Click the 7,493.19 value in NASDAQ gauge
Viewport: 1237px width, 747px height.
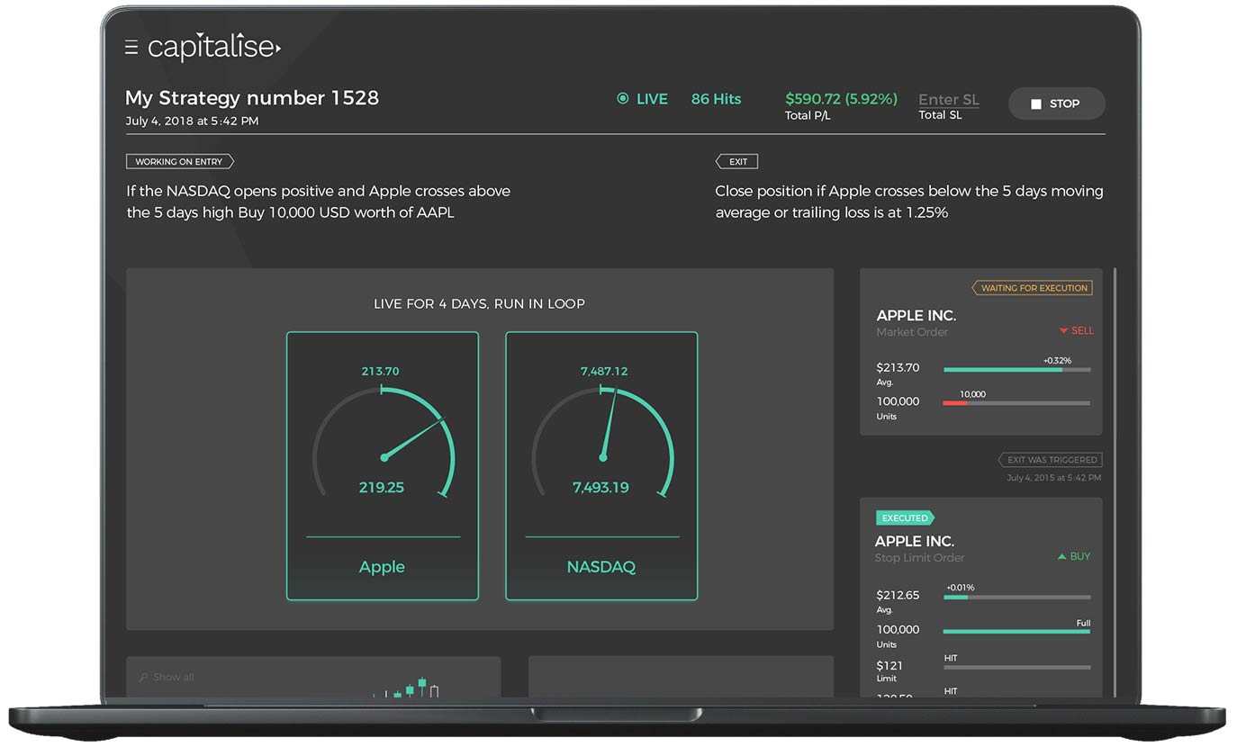coord(600,487)
